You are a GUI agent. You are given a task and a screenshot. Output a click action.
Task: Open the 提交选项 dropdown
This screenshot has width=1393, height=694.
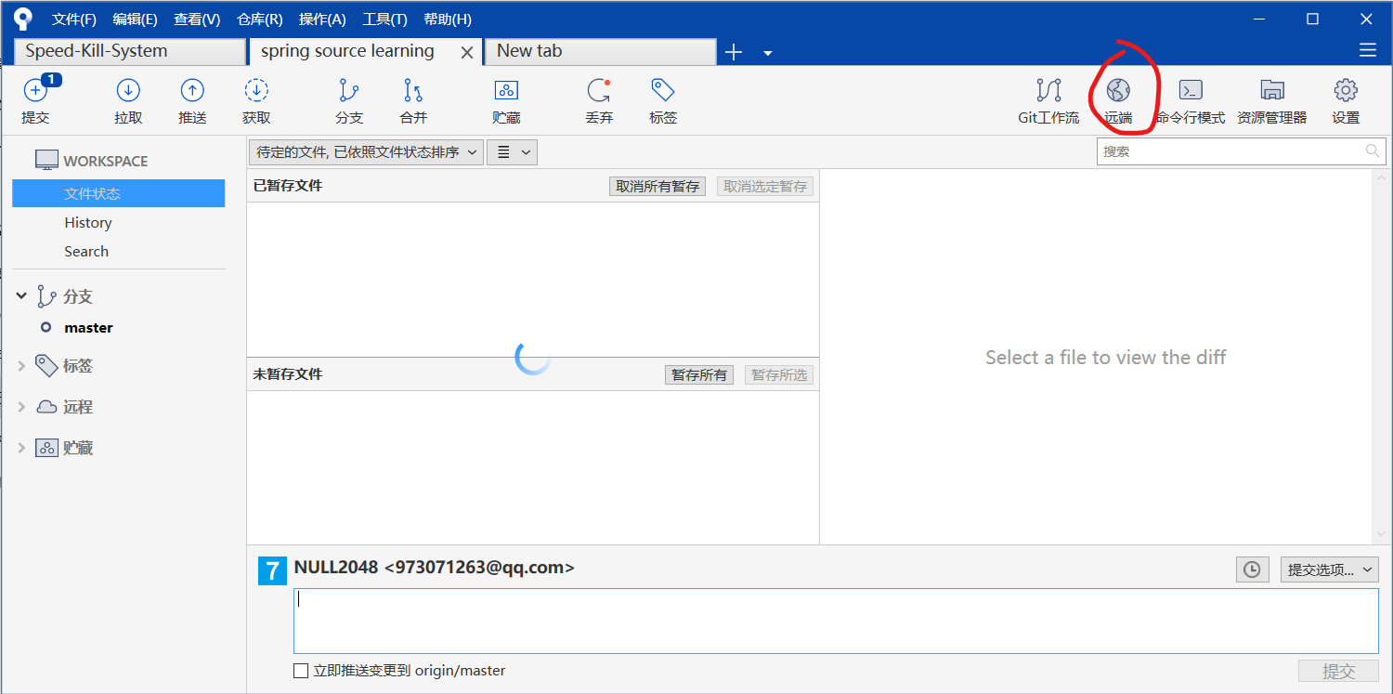1329,570
